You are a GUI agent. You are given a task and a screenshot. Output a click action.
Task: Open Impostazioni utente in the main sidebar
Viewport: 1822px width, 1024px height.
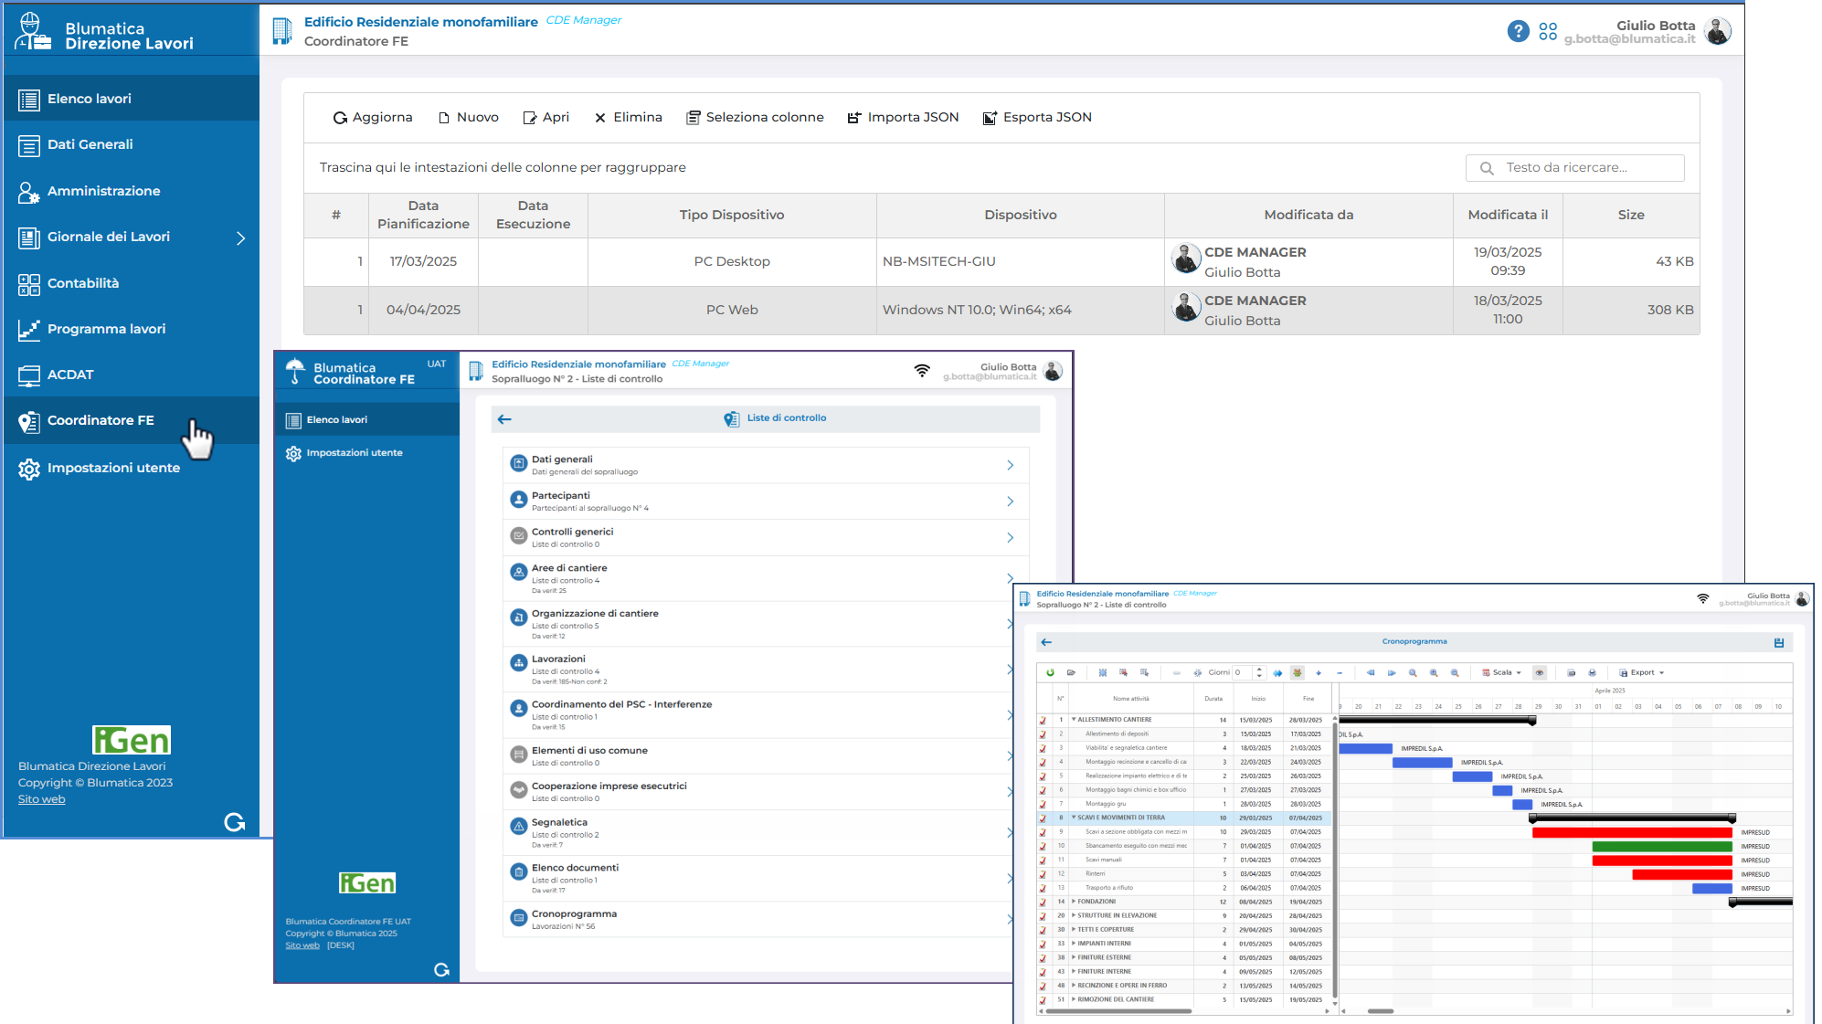(132, 468)
